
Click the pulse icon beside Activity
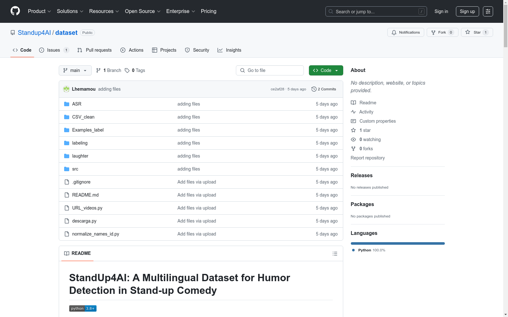(x=353, y=112)
